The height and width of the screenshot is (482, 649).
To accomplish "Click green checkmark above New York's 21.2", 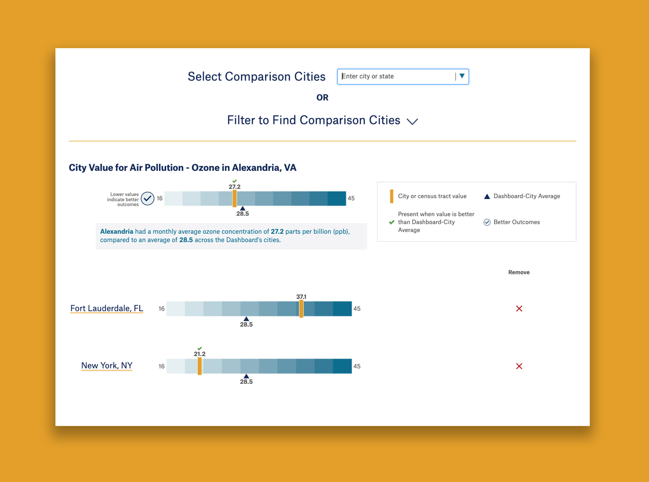I will point(200,348).
